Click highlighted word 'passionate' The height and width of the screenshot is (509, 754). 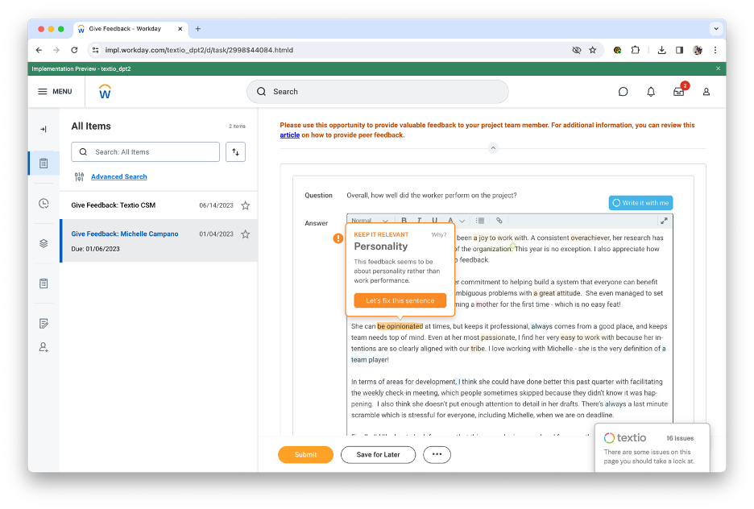(x=497, y=337)
